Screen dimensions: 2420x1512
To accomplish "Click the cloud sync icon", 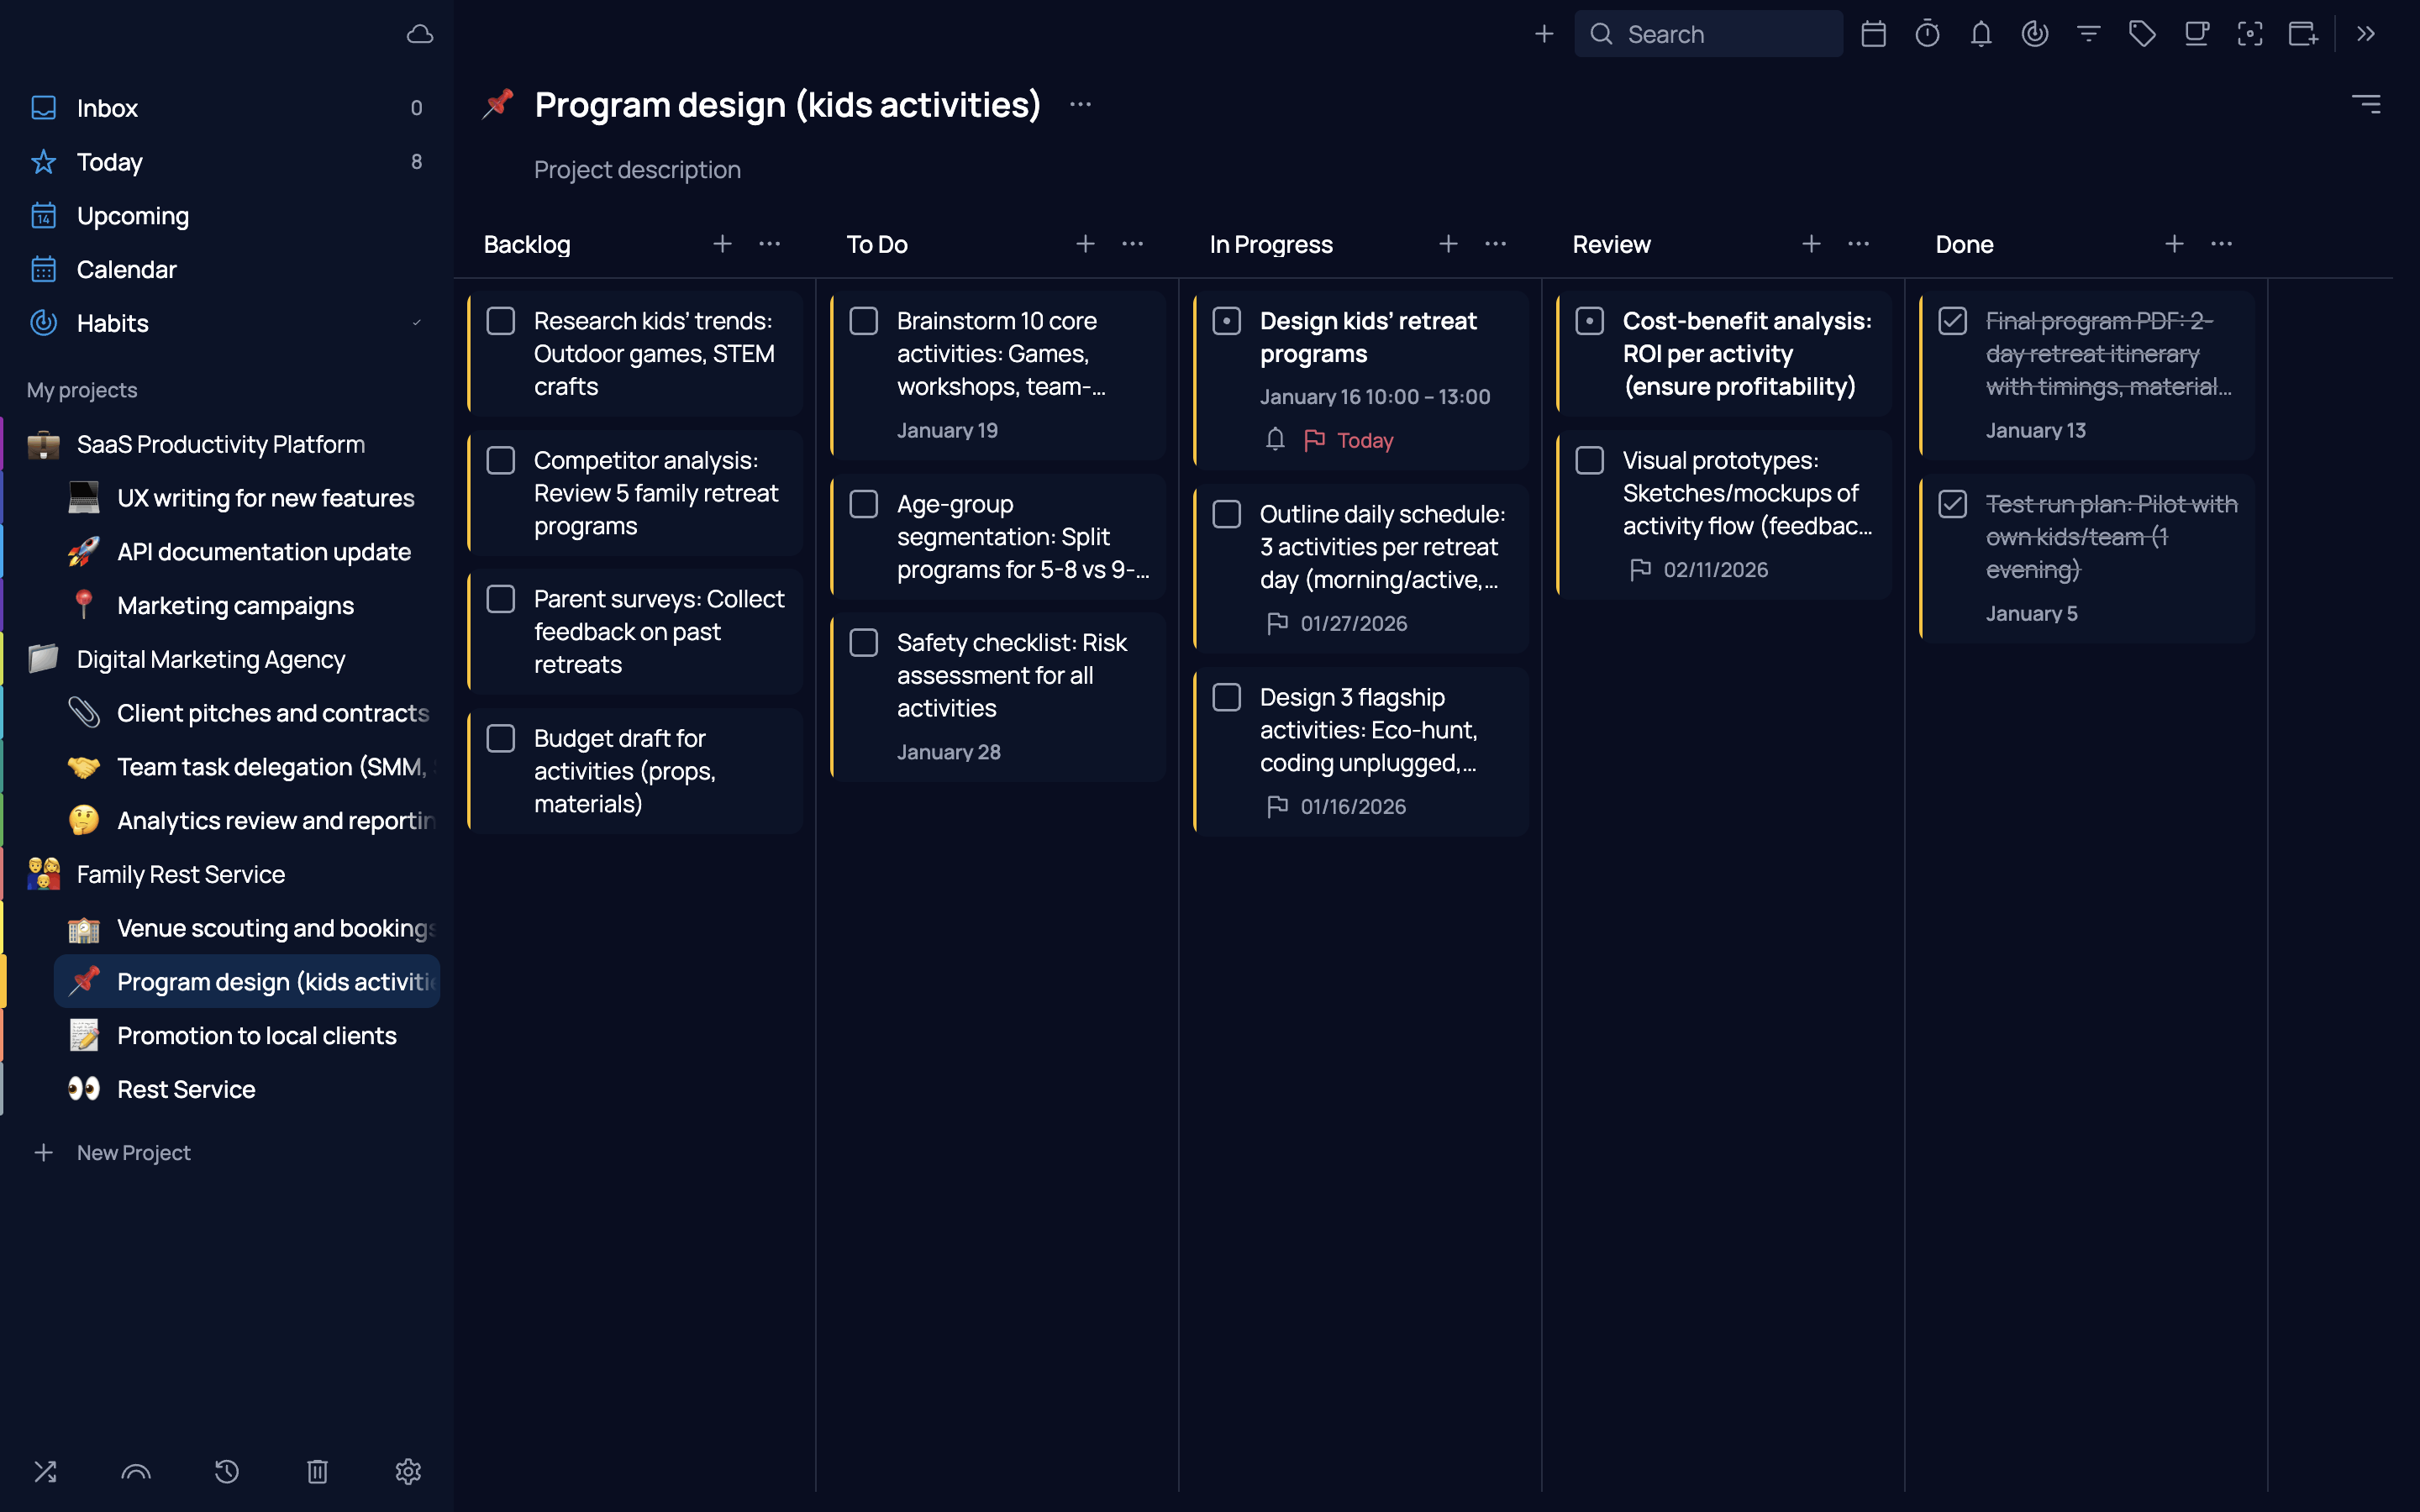I will 420,34.
